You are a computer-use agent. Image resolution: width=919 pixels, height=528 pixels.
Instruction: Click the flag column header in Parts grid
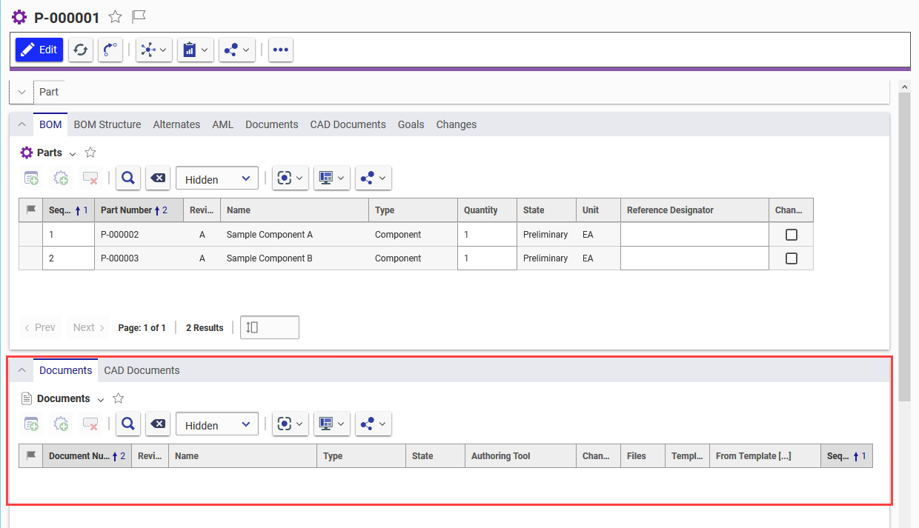click(x=31, y=210)
